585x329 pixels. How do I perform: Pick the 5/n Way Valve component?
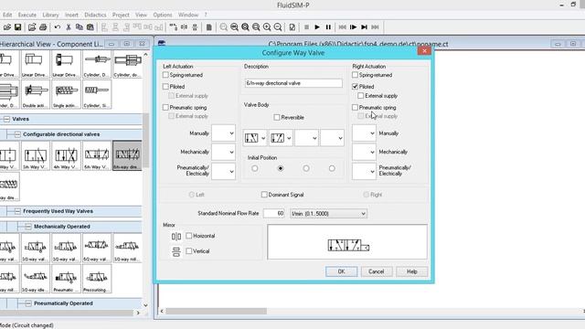click(x=97, y=156)
